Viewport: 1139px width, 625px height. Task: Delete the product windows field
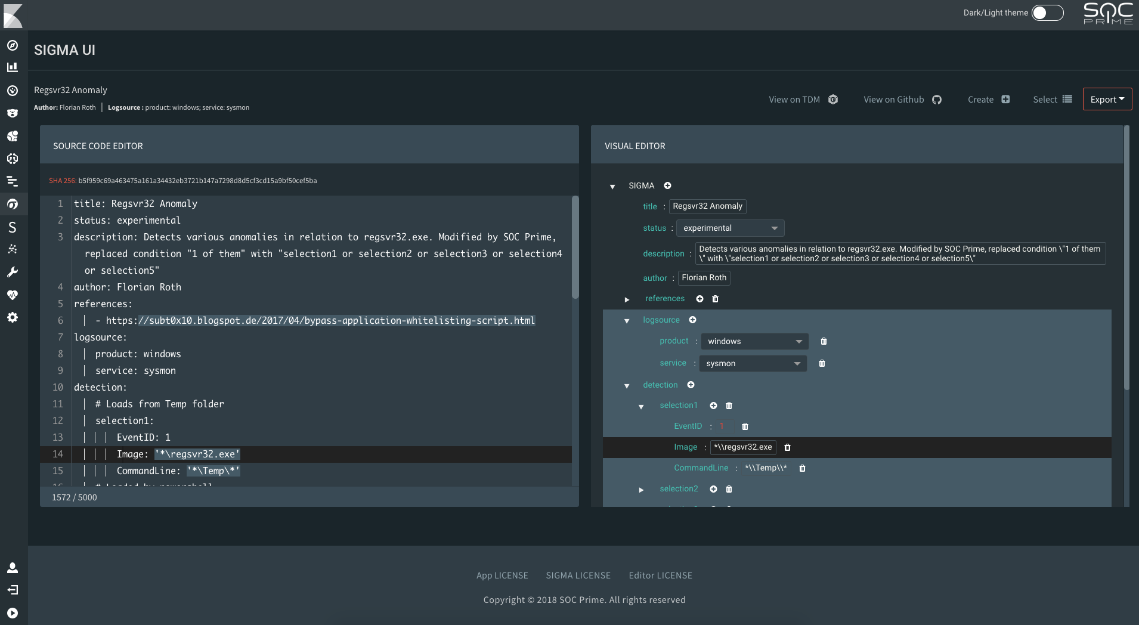[824, 341]
